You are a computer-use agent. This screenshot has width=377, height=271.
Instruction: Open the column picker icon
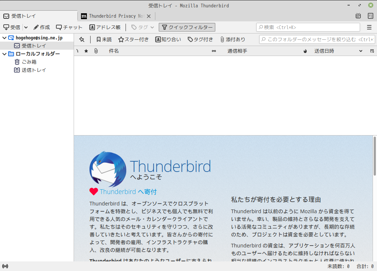pos(372,51)
